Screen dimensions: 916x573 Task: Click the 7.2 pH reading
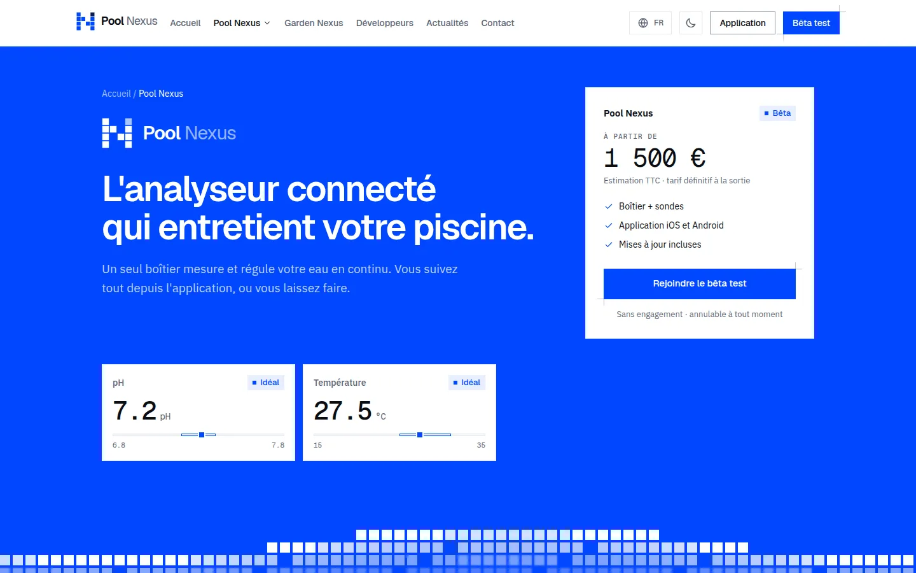tap(135, 411)
